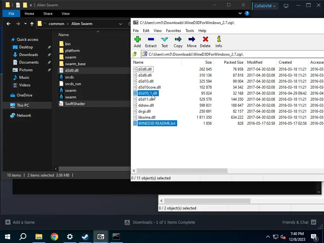This screenshot has height=243, width=324.
Task: Click the Command Prompt taskbar icon
Action: coord(116,237)
